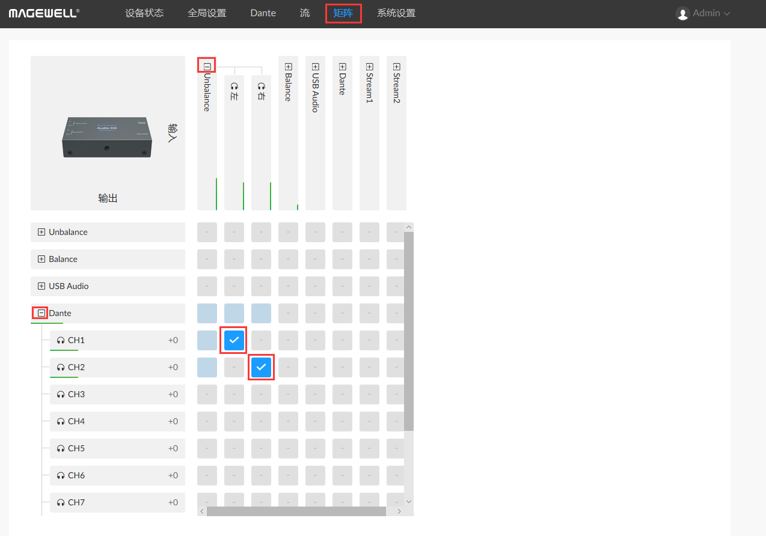Viewport: 766px width, 536px height.
Task: Click headphone icon on CH6 row
Action: pos(60,475)
